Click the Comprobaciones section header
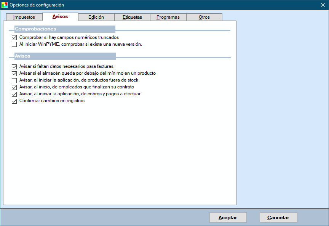 [35, 29]
